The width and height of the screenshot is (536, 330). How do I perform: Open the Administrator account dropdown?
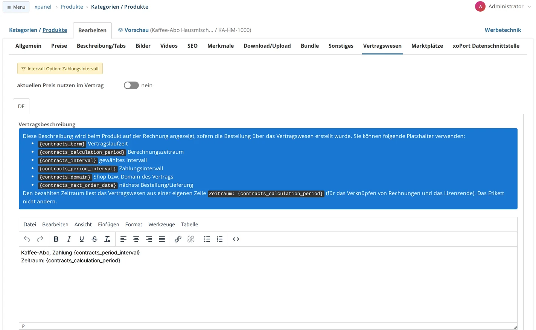click(x=503, y=6)
